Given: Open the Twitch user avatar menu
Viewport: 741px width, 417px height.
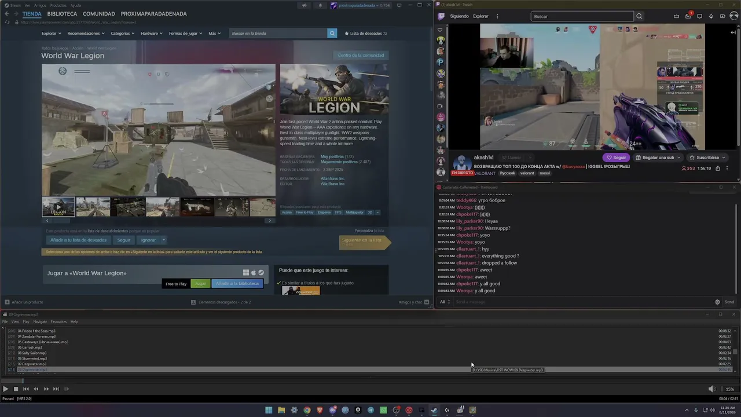Looking at the screenshot, I should 734,16.
